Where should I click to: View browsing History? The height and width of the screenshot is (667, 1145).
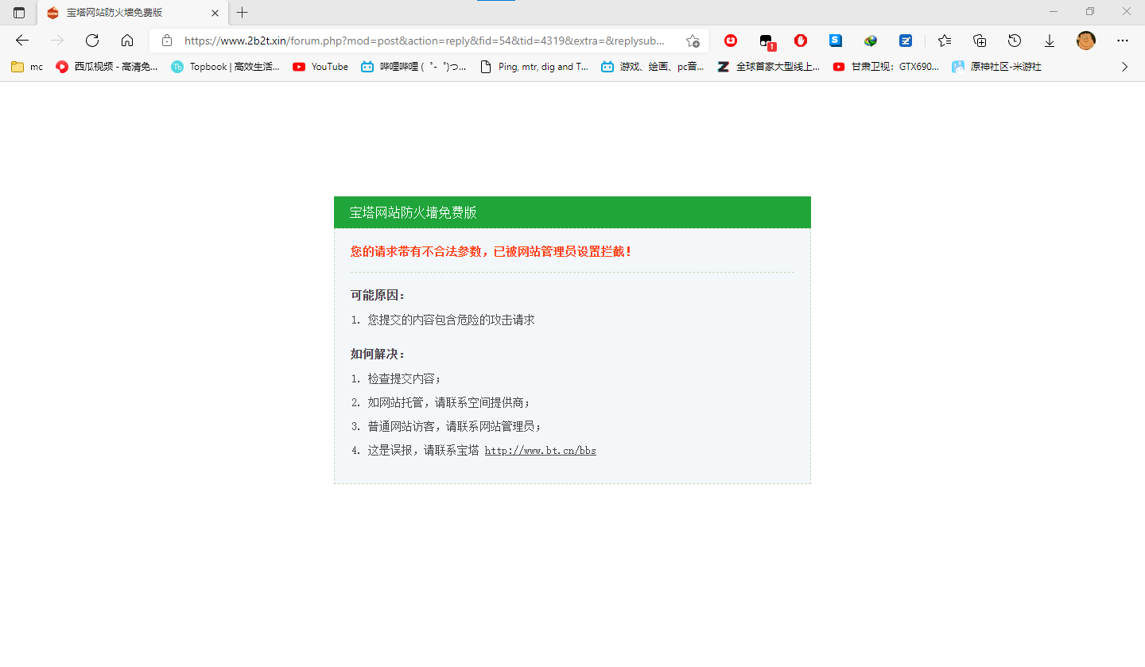(x=1015, y=41)
